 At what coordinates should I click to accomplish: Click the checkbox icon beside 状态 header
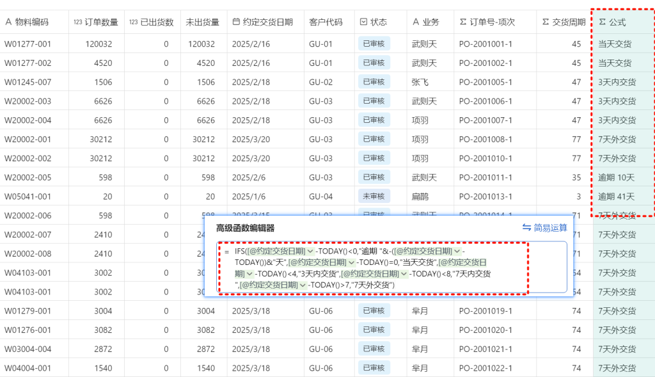tap(363, 22)
